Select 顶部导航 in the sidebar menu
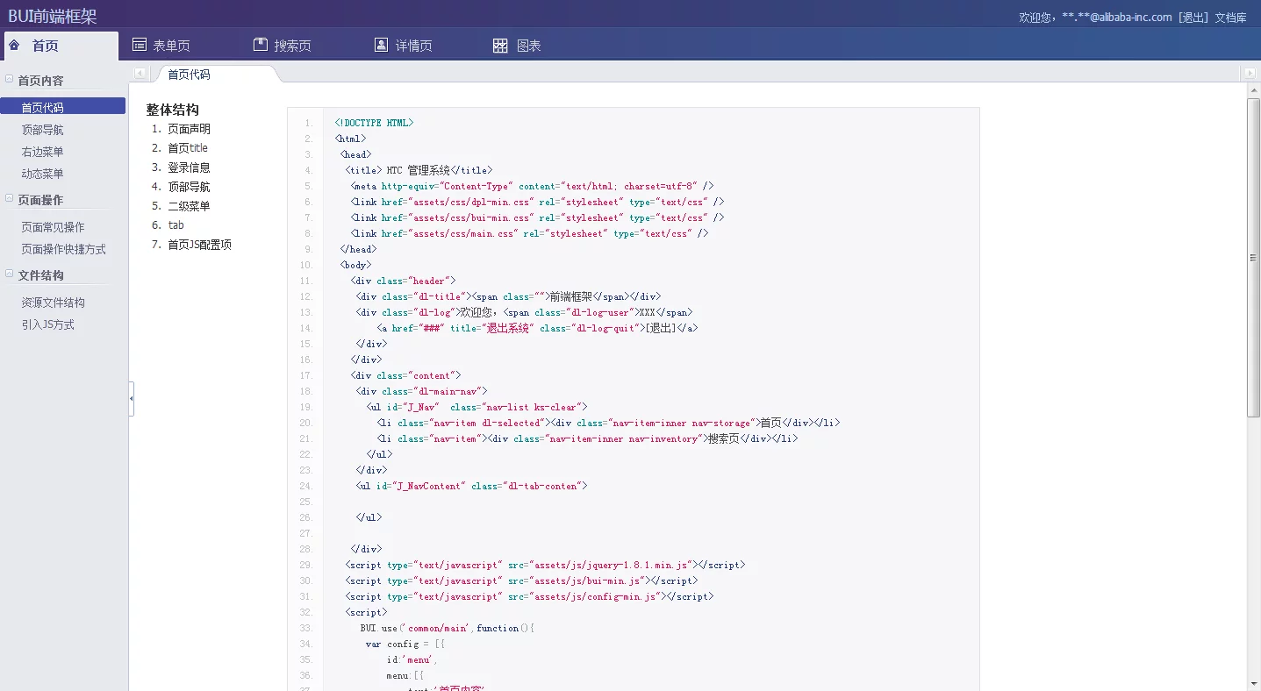This screenshot has height=691, width=1261. (42, 130)
